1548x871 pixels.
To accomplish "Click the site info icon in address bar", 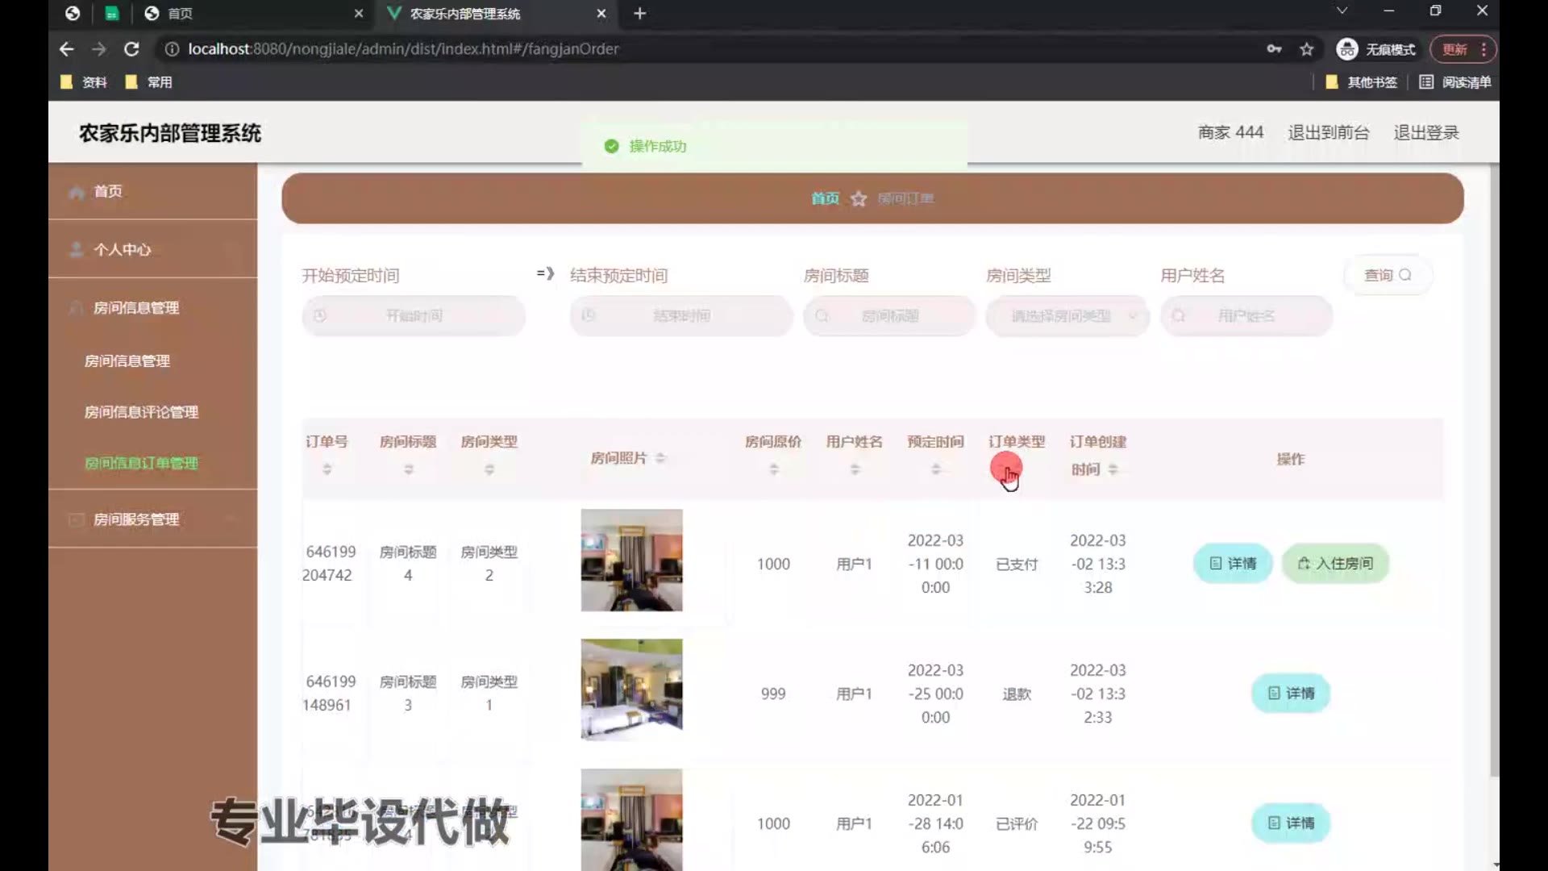I will point(172,49).
